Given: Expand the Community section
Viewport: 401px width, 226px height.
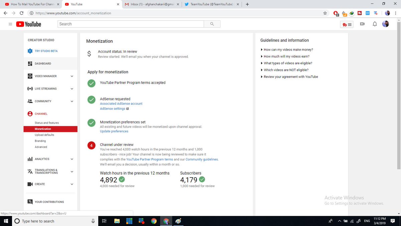Looking at the screenshot, I should tap(72, 101).
